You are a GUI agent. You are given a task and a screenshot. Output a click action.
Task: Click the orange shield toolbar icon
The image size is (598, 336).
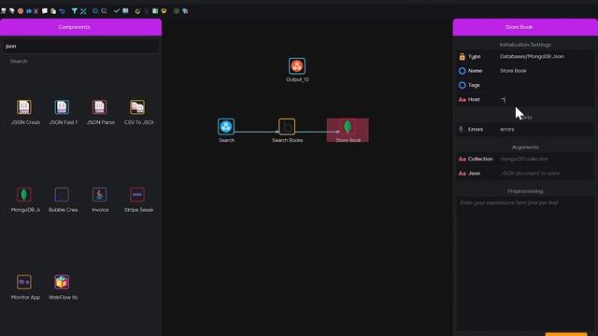point(164,11)
